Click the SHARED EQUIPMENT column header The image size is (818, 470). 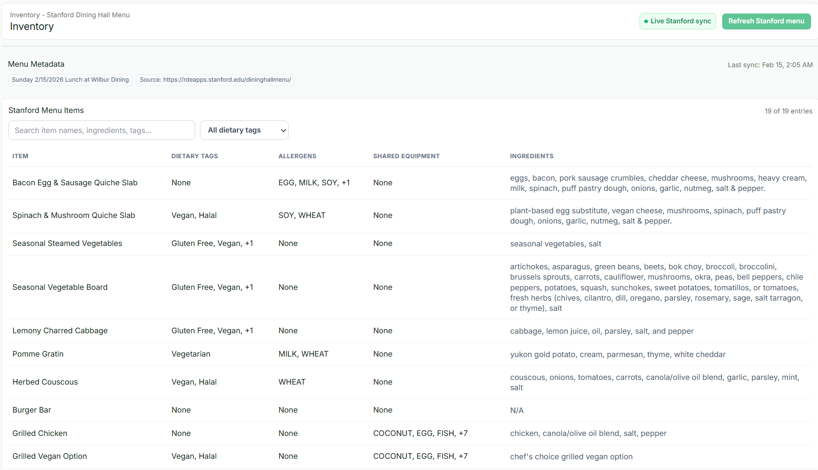click(x=406, y=156)
